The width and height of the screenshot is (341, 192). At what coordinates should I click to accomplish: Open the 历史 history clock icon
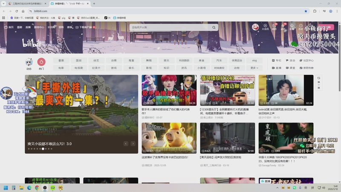click(x=301, y=27)
